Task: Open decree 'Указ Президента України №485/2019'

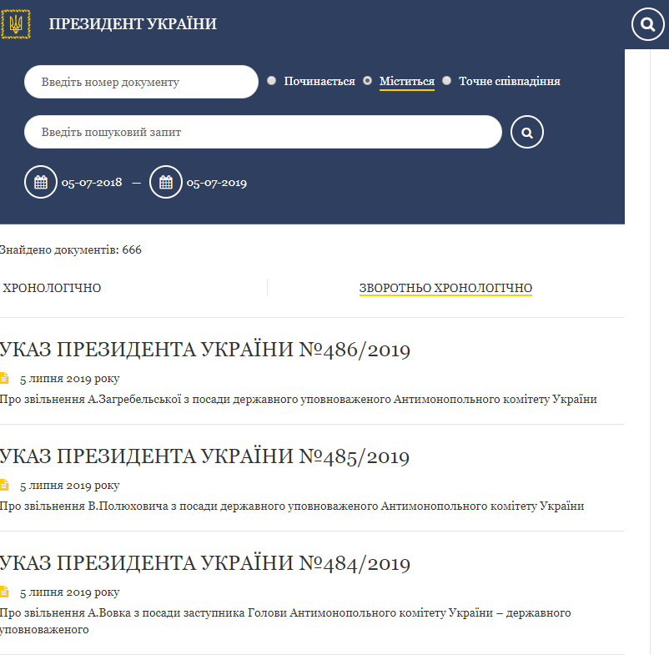Action: click(205, 456)
